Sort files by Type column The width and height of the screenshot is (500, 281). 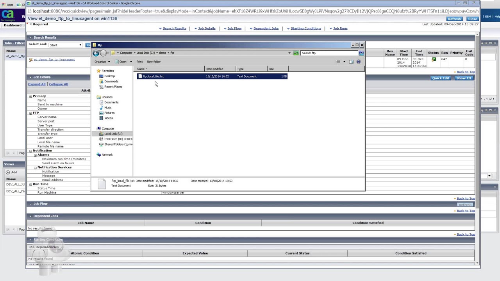[x=252, y=69]
